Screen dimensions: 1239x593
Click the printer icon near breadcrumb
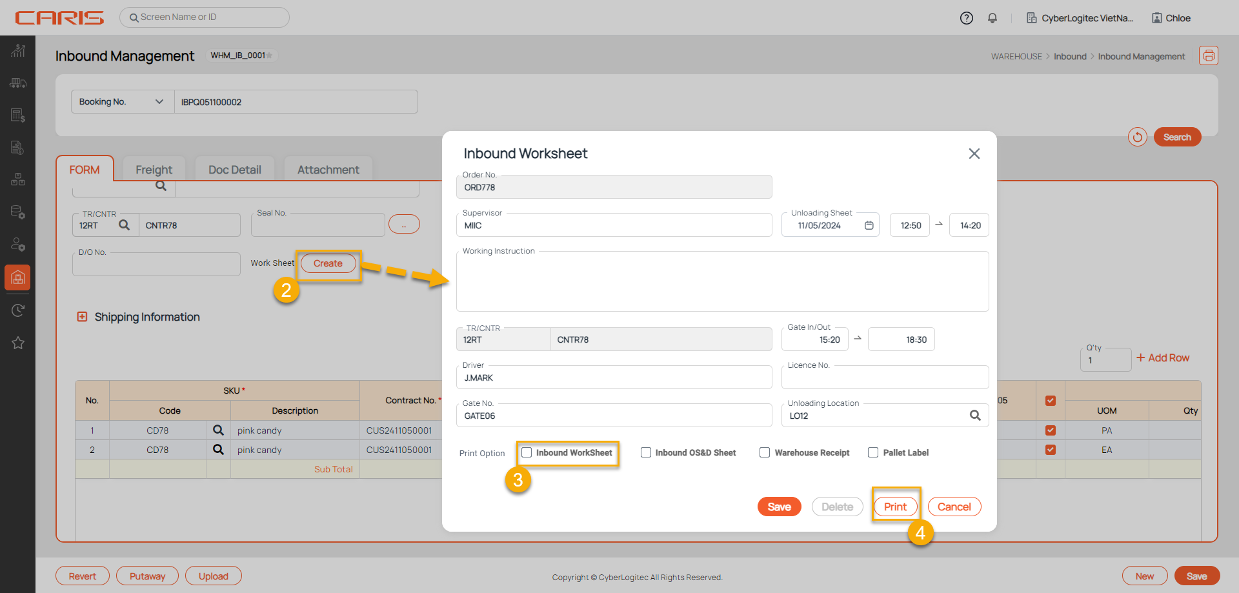click(x=1208, y=56)
